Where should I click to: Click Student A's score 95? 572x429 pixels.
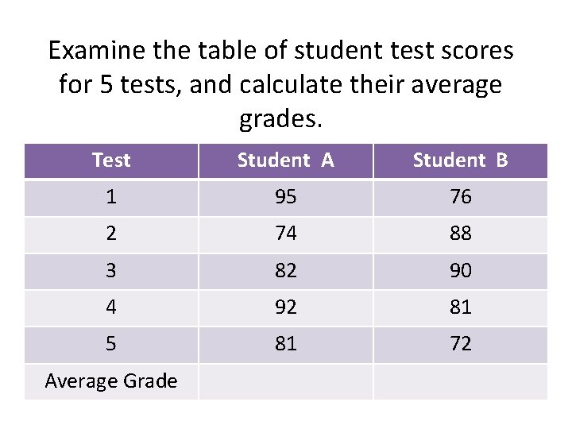tap(286, 197)
